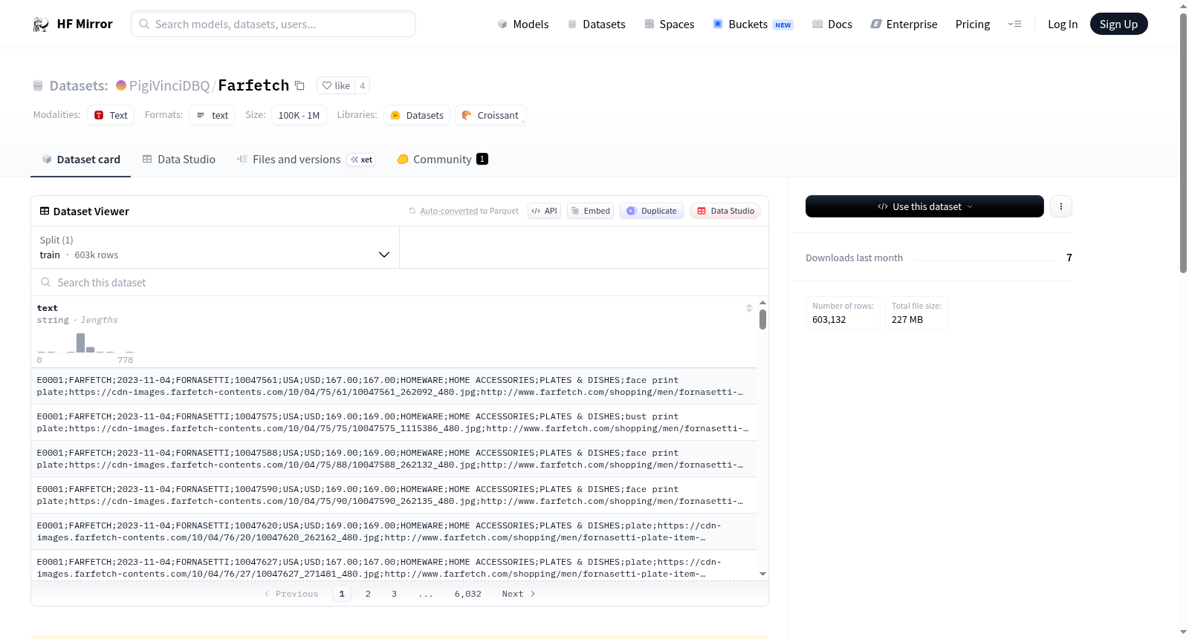Screen dimensions: 1189x639
Task: Open Data Studio from viewer header
Action: 725,211
